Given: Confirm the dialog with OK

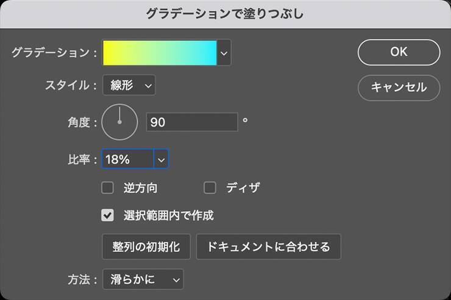Looking at the screenshot, I should coord(399,52).
